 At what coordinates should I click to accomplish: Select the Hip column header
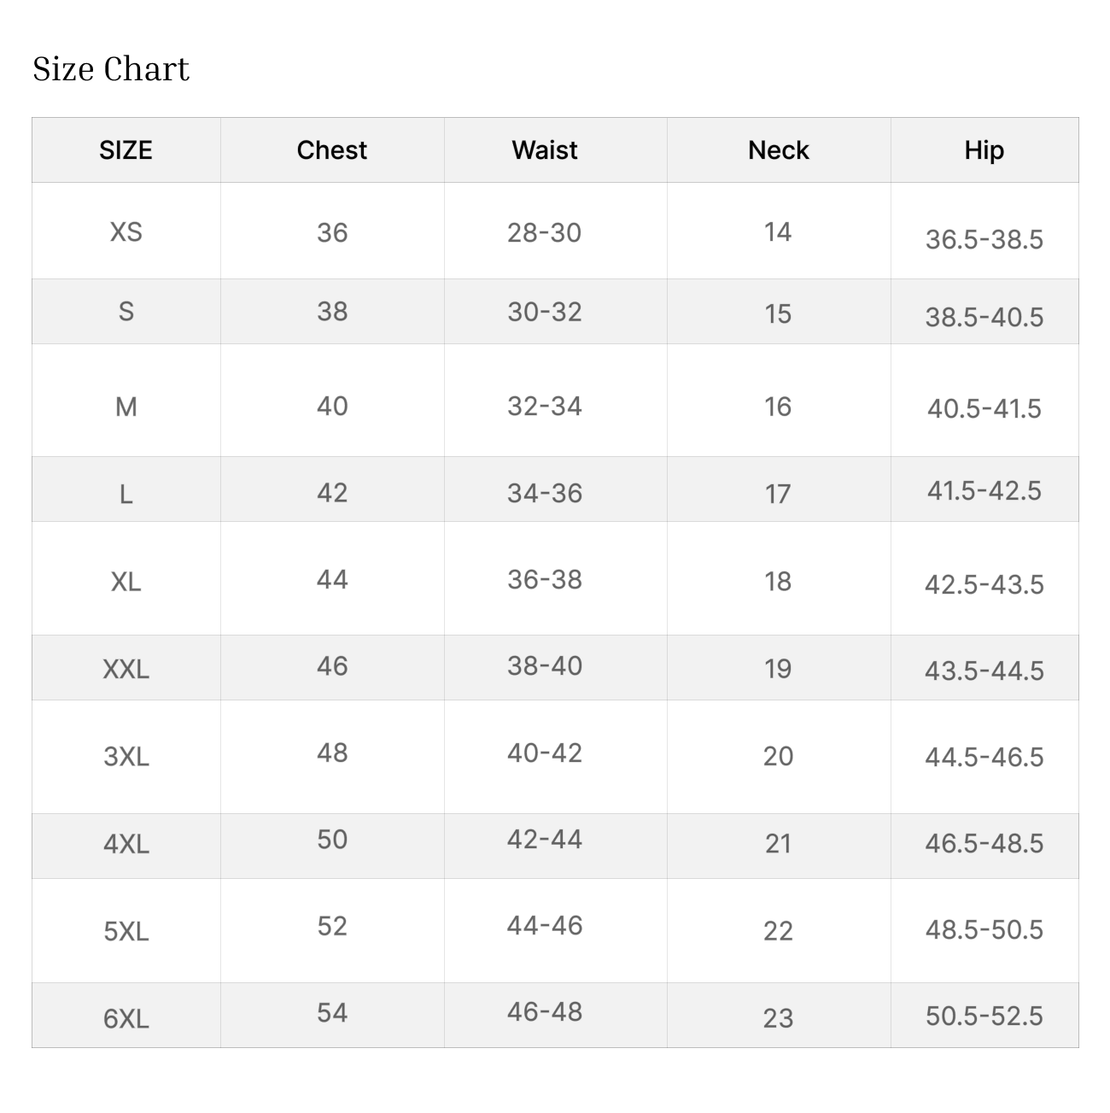(984, 150)
